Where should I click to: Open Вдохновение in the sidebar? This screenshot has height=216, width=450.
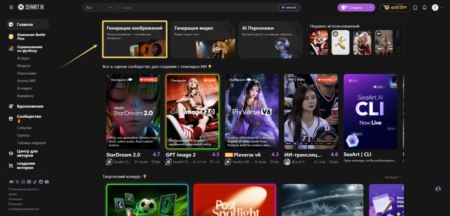coord(30,106)
